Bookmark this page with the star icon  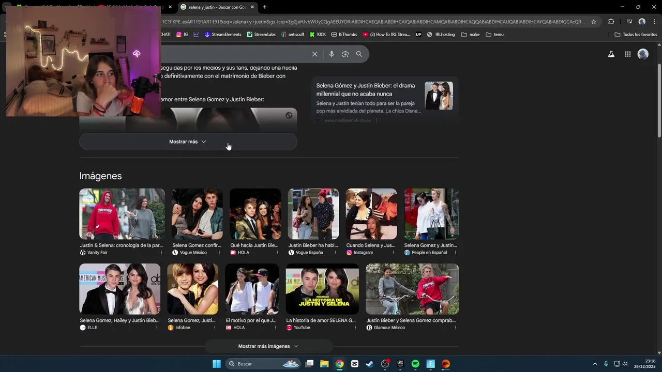(x=594, y=22)
